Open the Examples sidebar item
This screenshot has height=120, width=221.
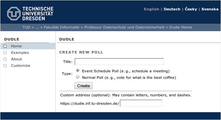(20, 53)
